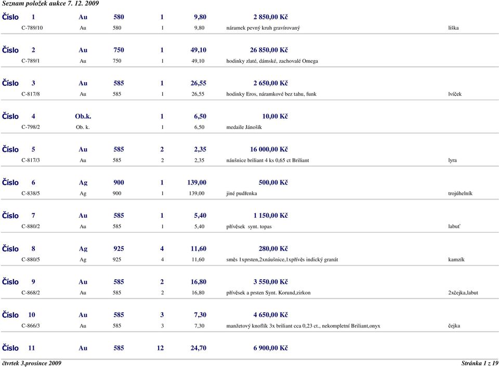Click the 'jiné pudřenka' description
The height and width of the screenshot is (367, 499).
pyautogui.click(x=242, y=193)
